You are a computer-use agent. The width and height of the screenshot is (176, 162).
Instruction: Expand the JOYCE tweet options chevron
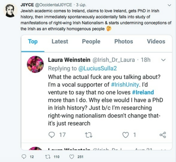coord(170,5)
